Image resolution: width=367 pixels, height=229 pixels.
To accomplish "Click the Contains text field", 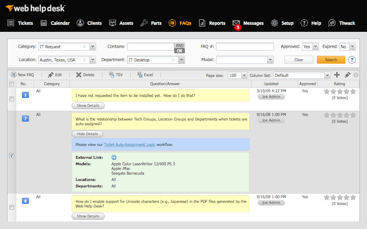I will pyautogui.click(x=150, y=46).
